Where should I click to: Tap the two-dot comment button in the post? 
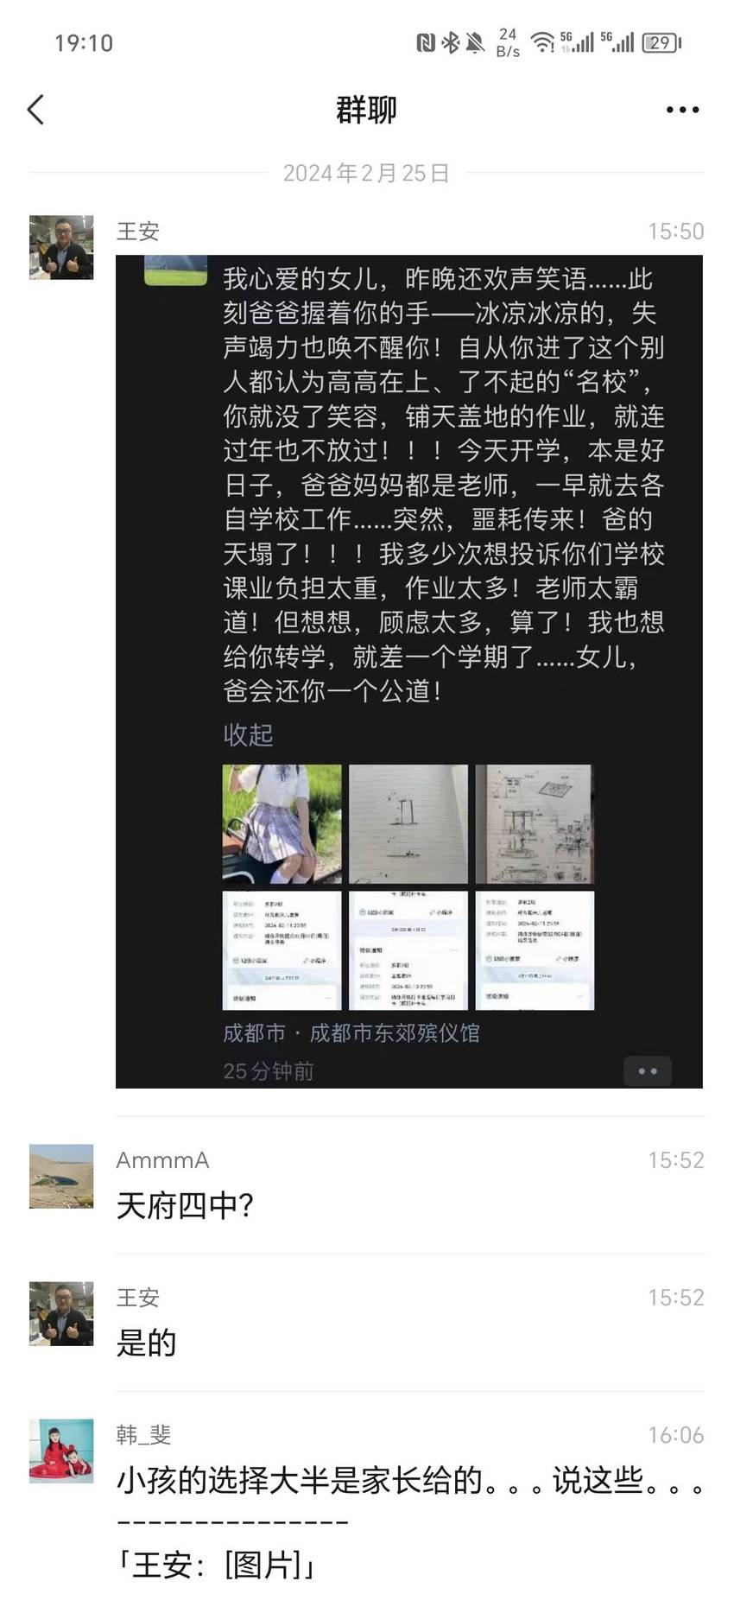coord(648,1070)
